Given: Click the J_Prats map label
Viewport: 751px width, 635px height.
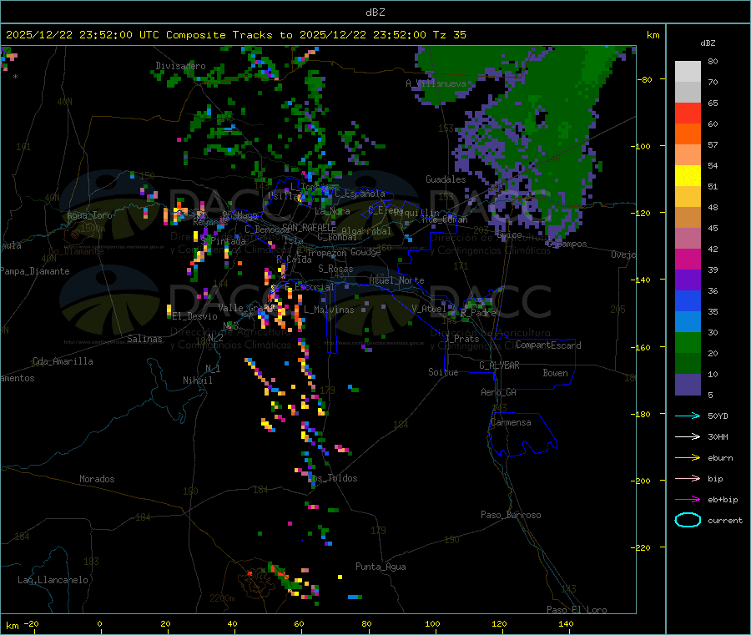Looking at the screenshot, I should coord(462,339).
